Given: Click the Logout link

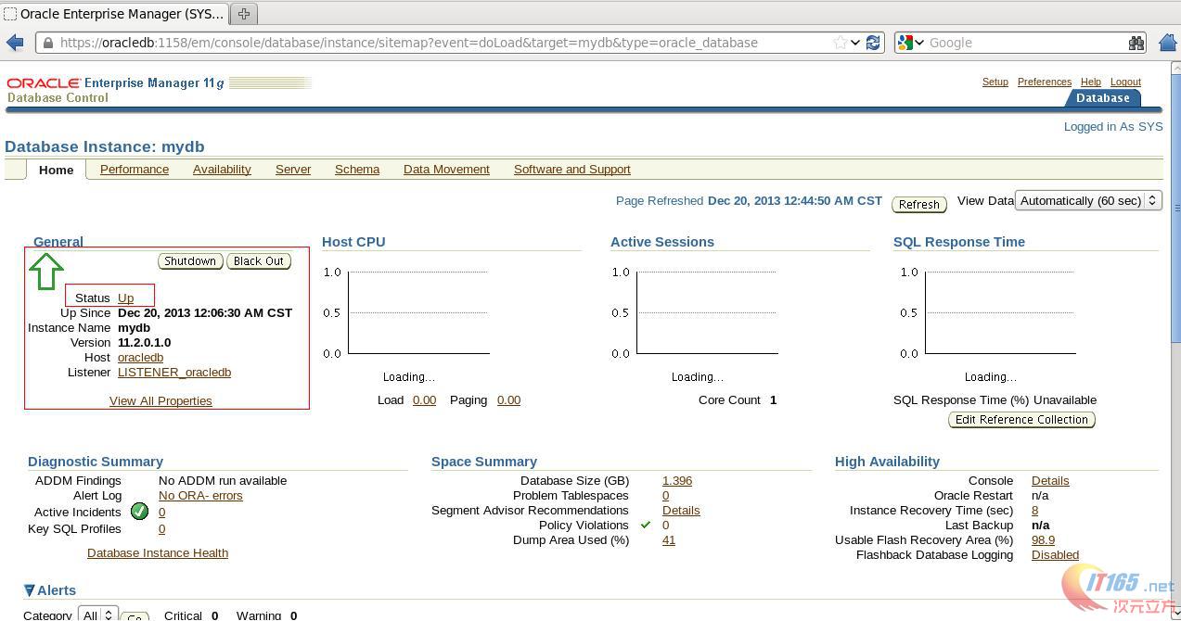Looking at the screenshot, I should pyautogui.click(x=1125, y=82).
